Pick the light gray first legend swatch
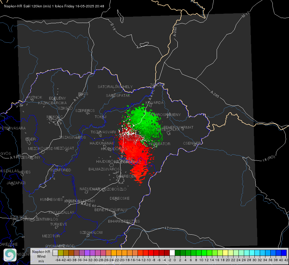289x265 pixels. click(55, 253)
